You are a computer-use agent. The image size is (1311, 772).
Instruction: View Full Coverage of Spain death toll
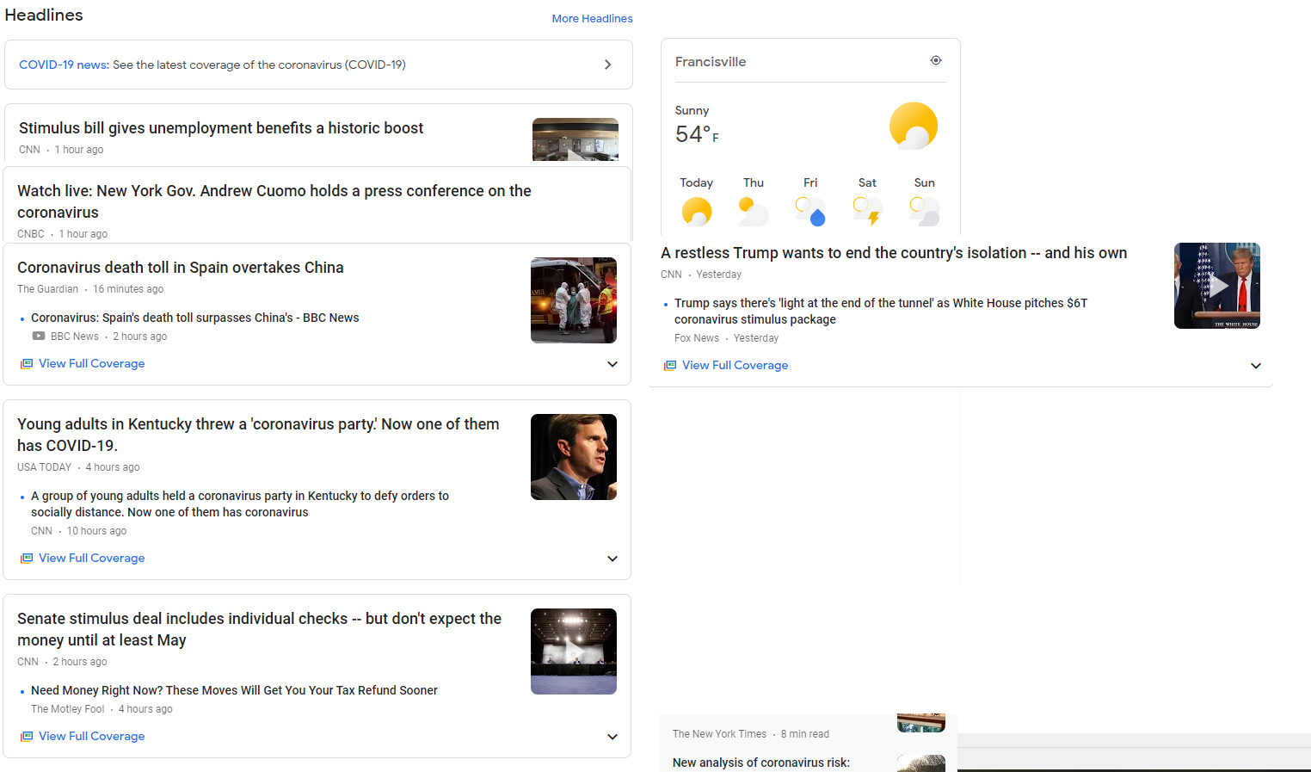coord(91,363)
